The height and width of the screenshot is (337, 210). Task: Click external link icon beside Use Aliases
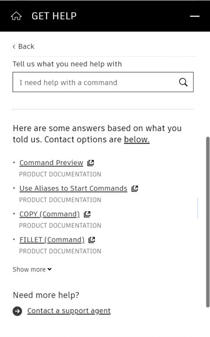(x=135, y=188)
